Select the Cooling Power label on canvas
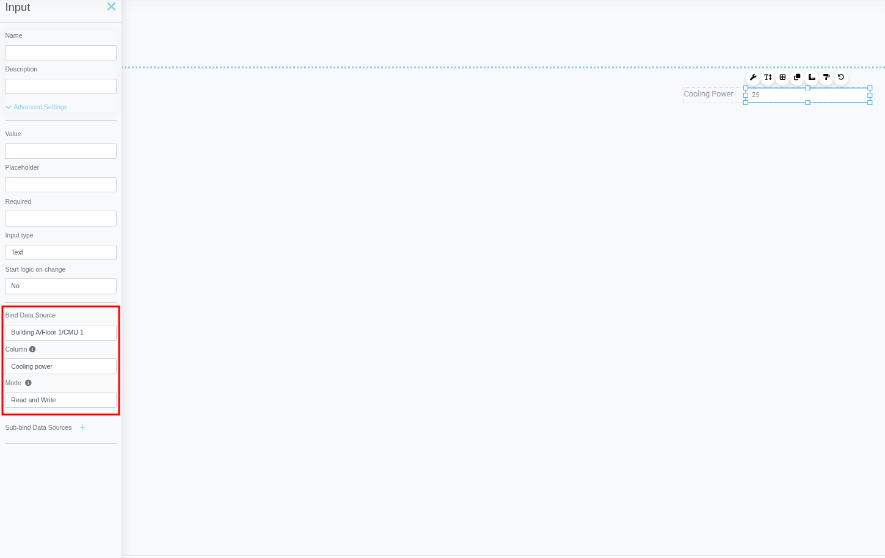 [x=708, y=94]
